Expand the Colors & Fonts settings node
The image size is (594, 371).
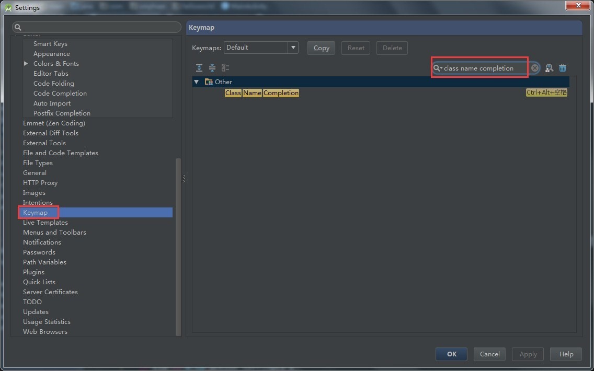pyautogui.click(x=26, y=64)
